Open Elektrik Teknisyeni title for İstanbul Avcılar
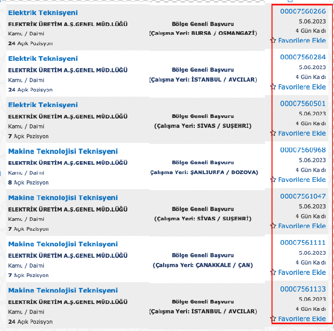 43,59
